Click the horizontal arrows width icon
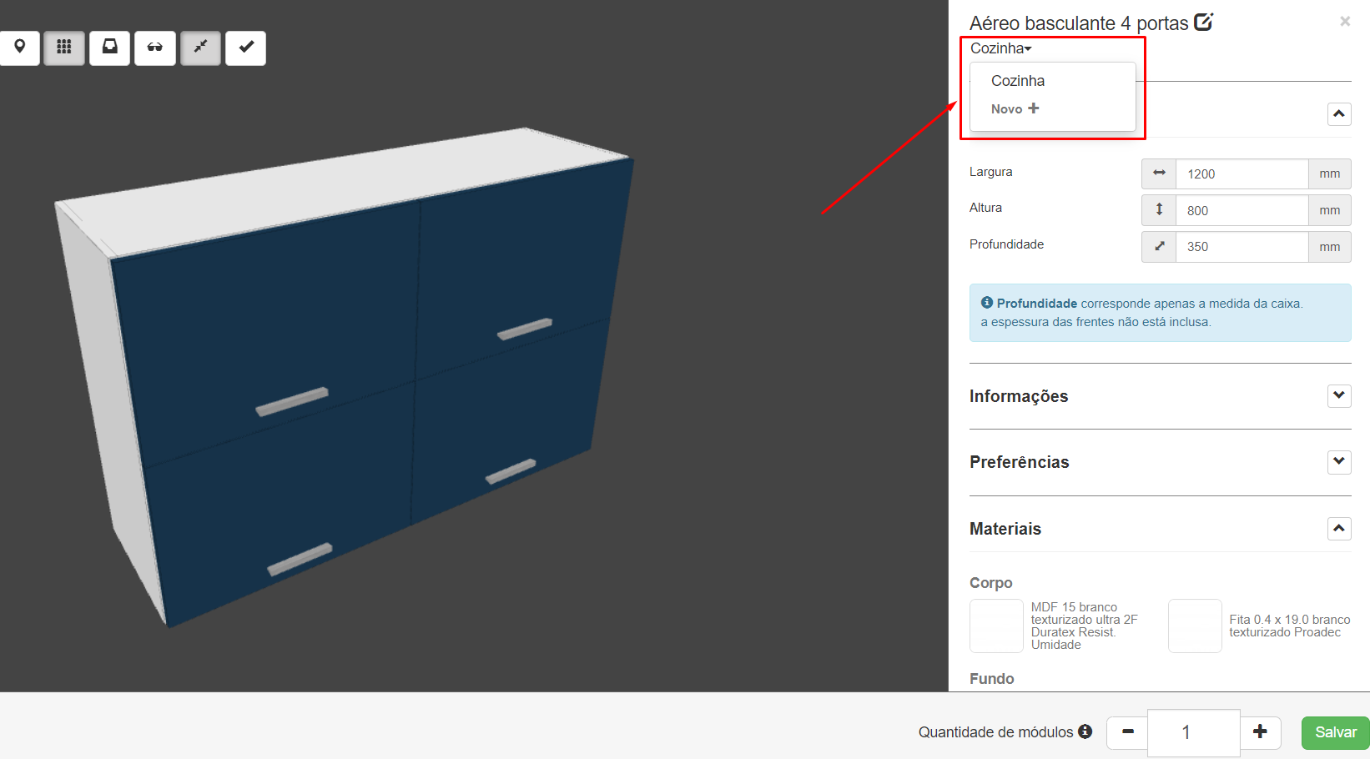The width and height of the screenshot is (1370, 759). click(1159, 173)
